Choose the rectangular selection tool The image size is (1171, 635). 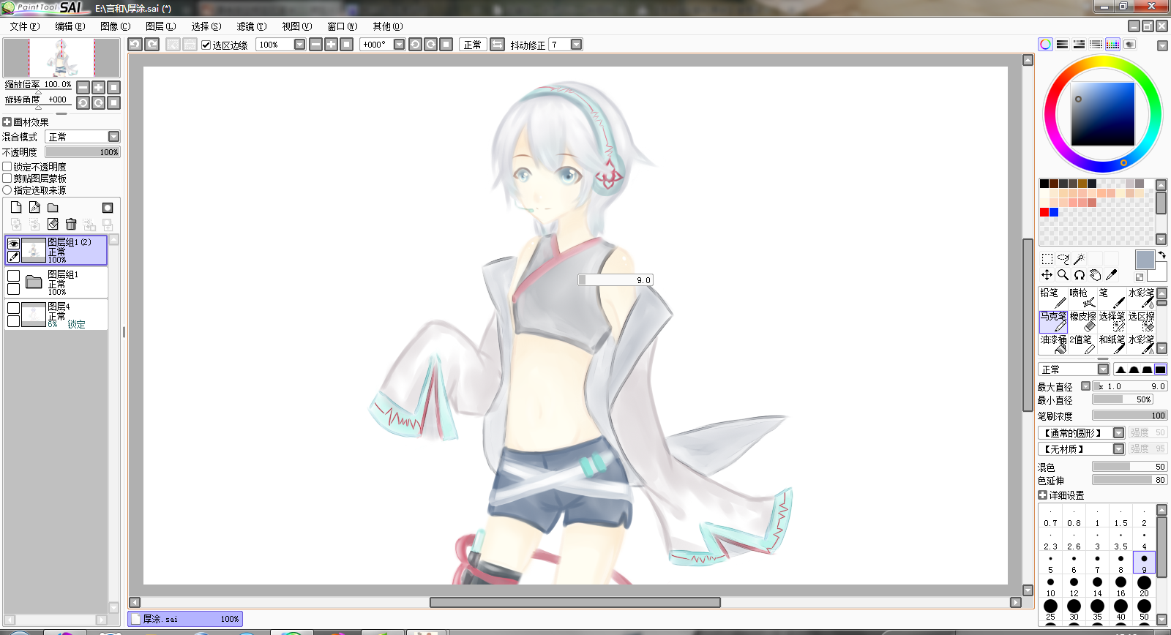click(x=1047, y=259)
